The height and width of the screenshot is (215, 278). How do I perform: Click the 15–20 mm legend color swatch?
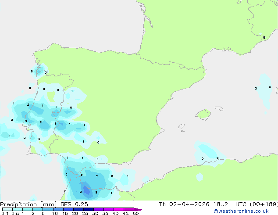pos(68,209)
